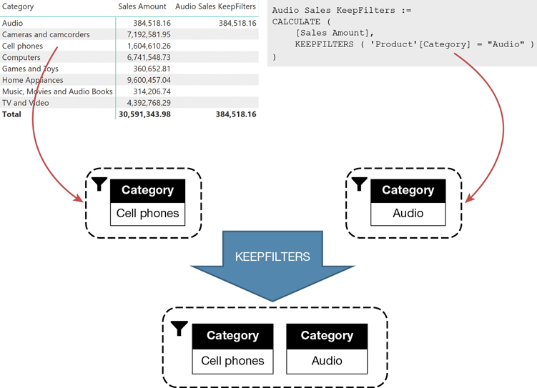Click the CALCULATE ( code line

[301, 21]
